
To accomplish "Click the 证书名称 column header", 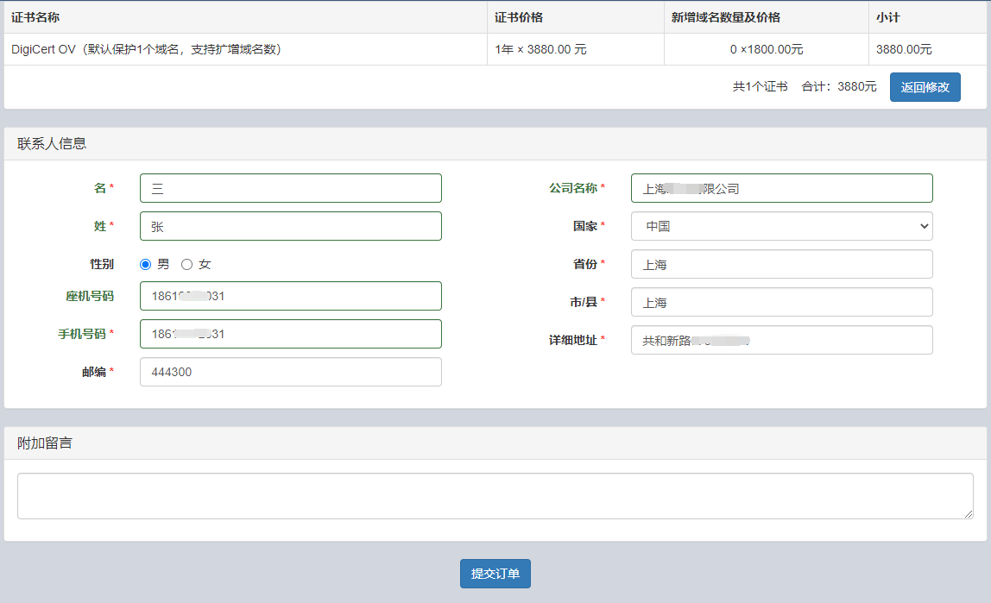I will (36, 17).
